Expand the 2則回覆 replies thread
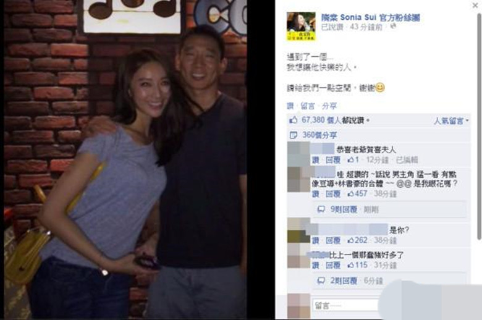This screenshot has width=482, height=320. pos(344,280)
